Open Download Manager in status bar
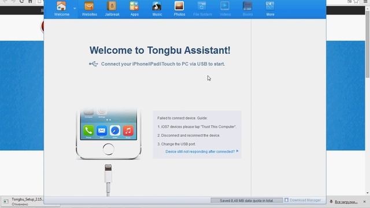Screen dimensions: 370x208 [x=305, y=200]
